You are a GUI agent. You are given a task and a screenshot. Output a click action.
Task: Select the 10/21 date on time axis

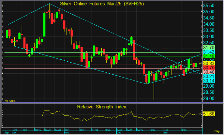click(x=48, y=129)
